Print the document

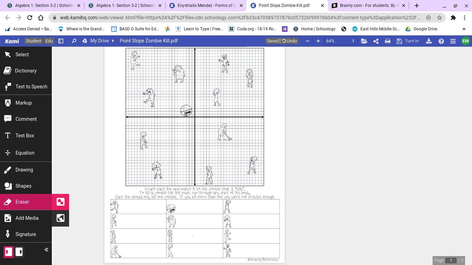click(388, 41)
